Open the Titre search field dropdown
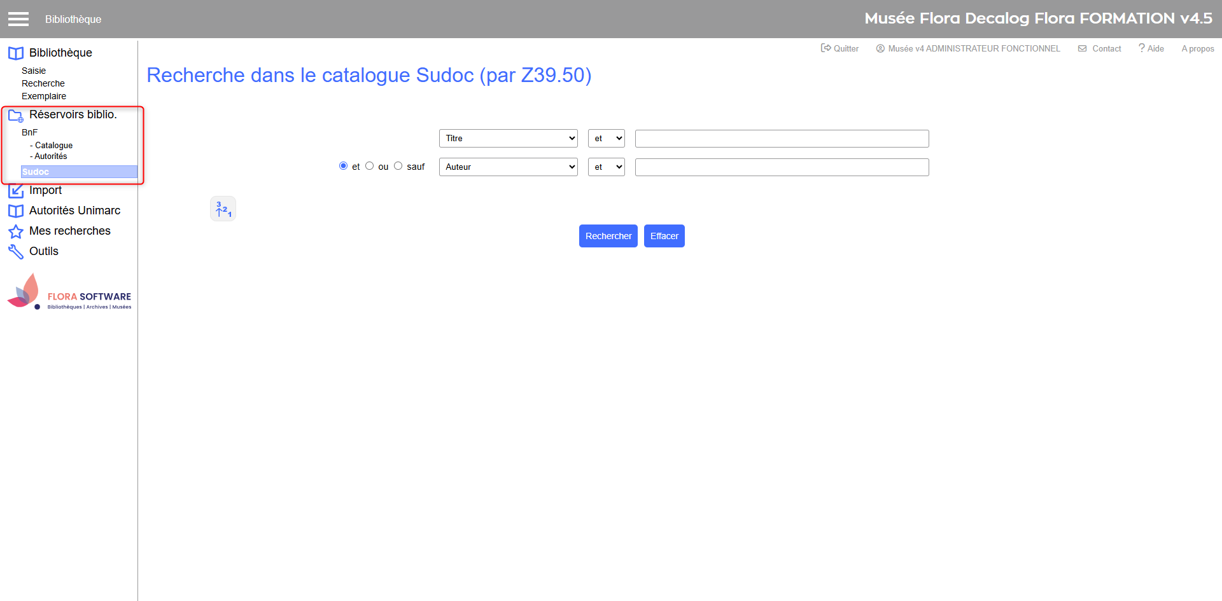This screenshot has width=1222, height=601. coord(508,139)
